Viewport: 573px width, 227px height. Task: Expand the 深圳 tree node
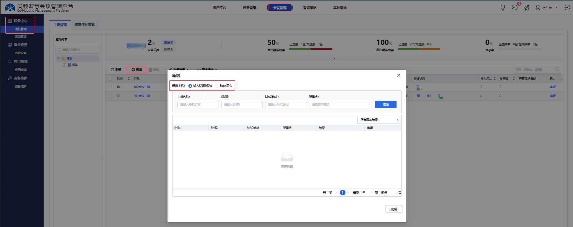click(64, 65)
